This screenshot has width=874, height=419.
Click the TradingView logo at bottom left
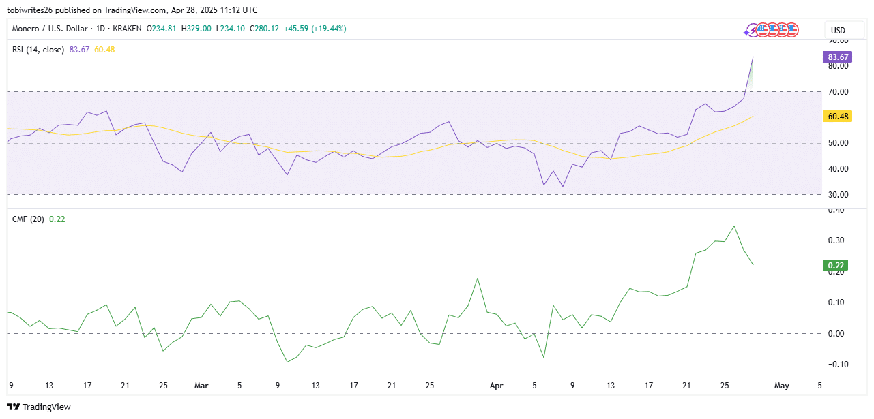pos(14,407)
